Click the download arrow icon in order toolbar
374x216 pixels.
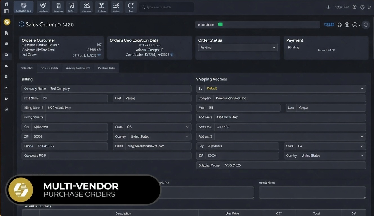coord(355,25)
